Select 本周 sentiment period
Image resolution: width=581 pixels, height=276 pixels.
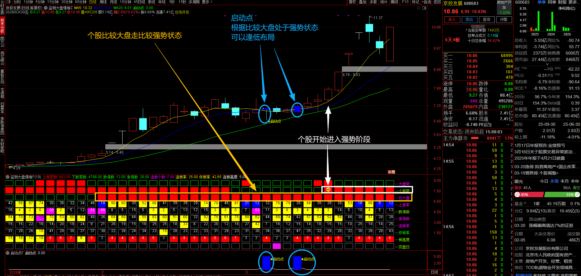tap(554, 181)
